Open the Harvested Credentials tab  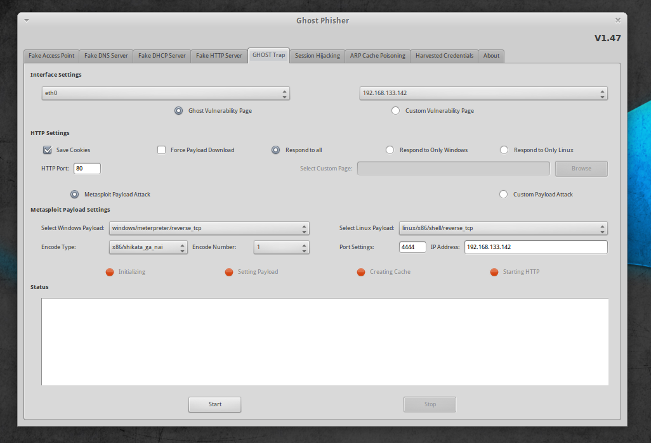[x=444, y=56]
